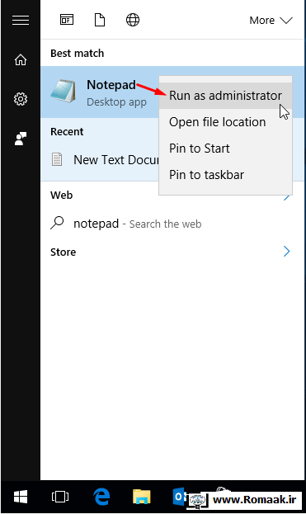Launch Microsoft Edge from the taskbar
This screenshot has height=514, width=306.
(x=101, y=497)
